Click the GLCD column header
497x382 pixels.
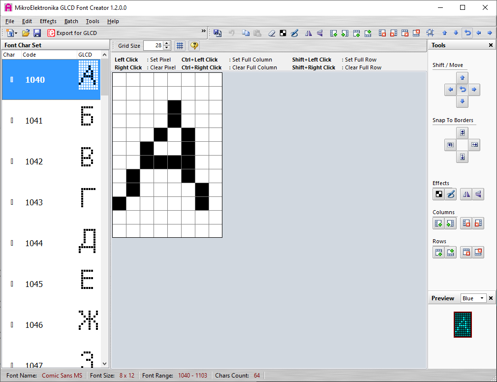(89, 55)
